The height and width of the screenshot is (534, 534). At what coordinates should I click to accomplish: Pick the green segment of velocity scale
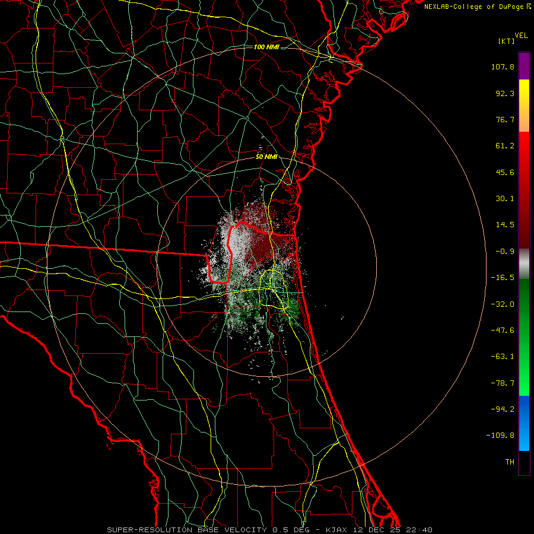pyautogui.click(x=524, y=337)
